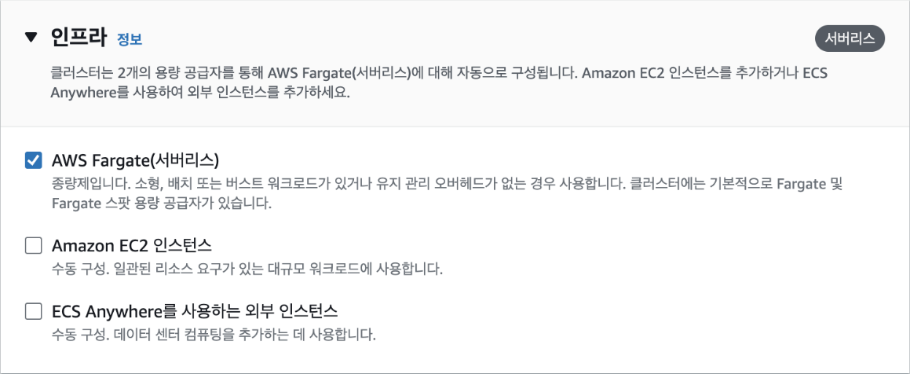Enable the Amazon EC2 인스턴스 checkbox
The height and width of the screenshot is (374, 910).
pyautogui.click(x=34, y=246)
